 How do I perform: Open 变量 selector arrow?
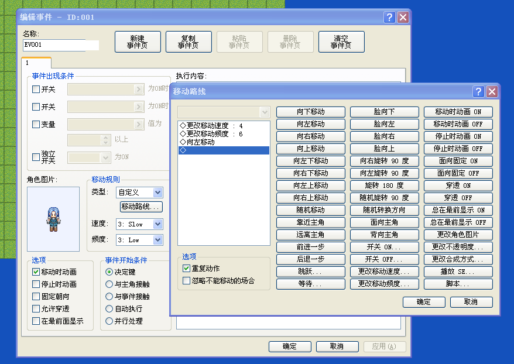coord(139,124)
